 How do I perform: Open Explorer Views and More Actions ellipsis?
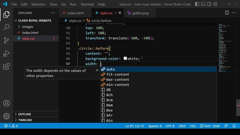point(52,13)
